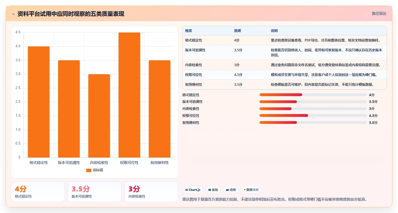Click the 4.5分 value right of progress bar

(x=373, y=116)
